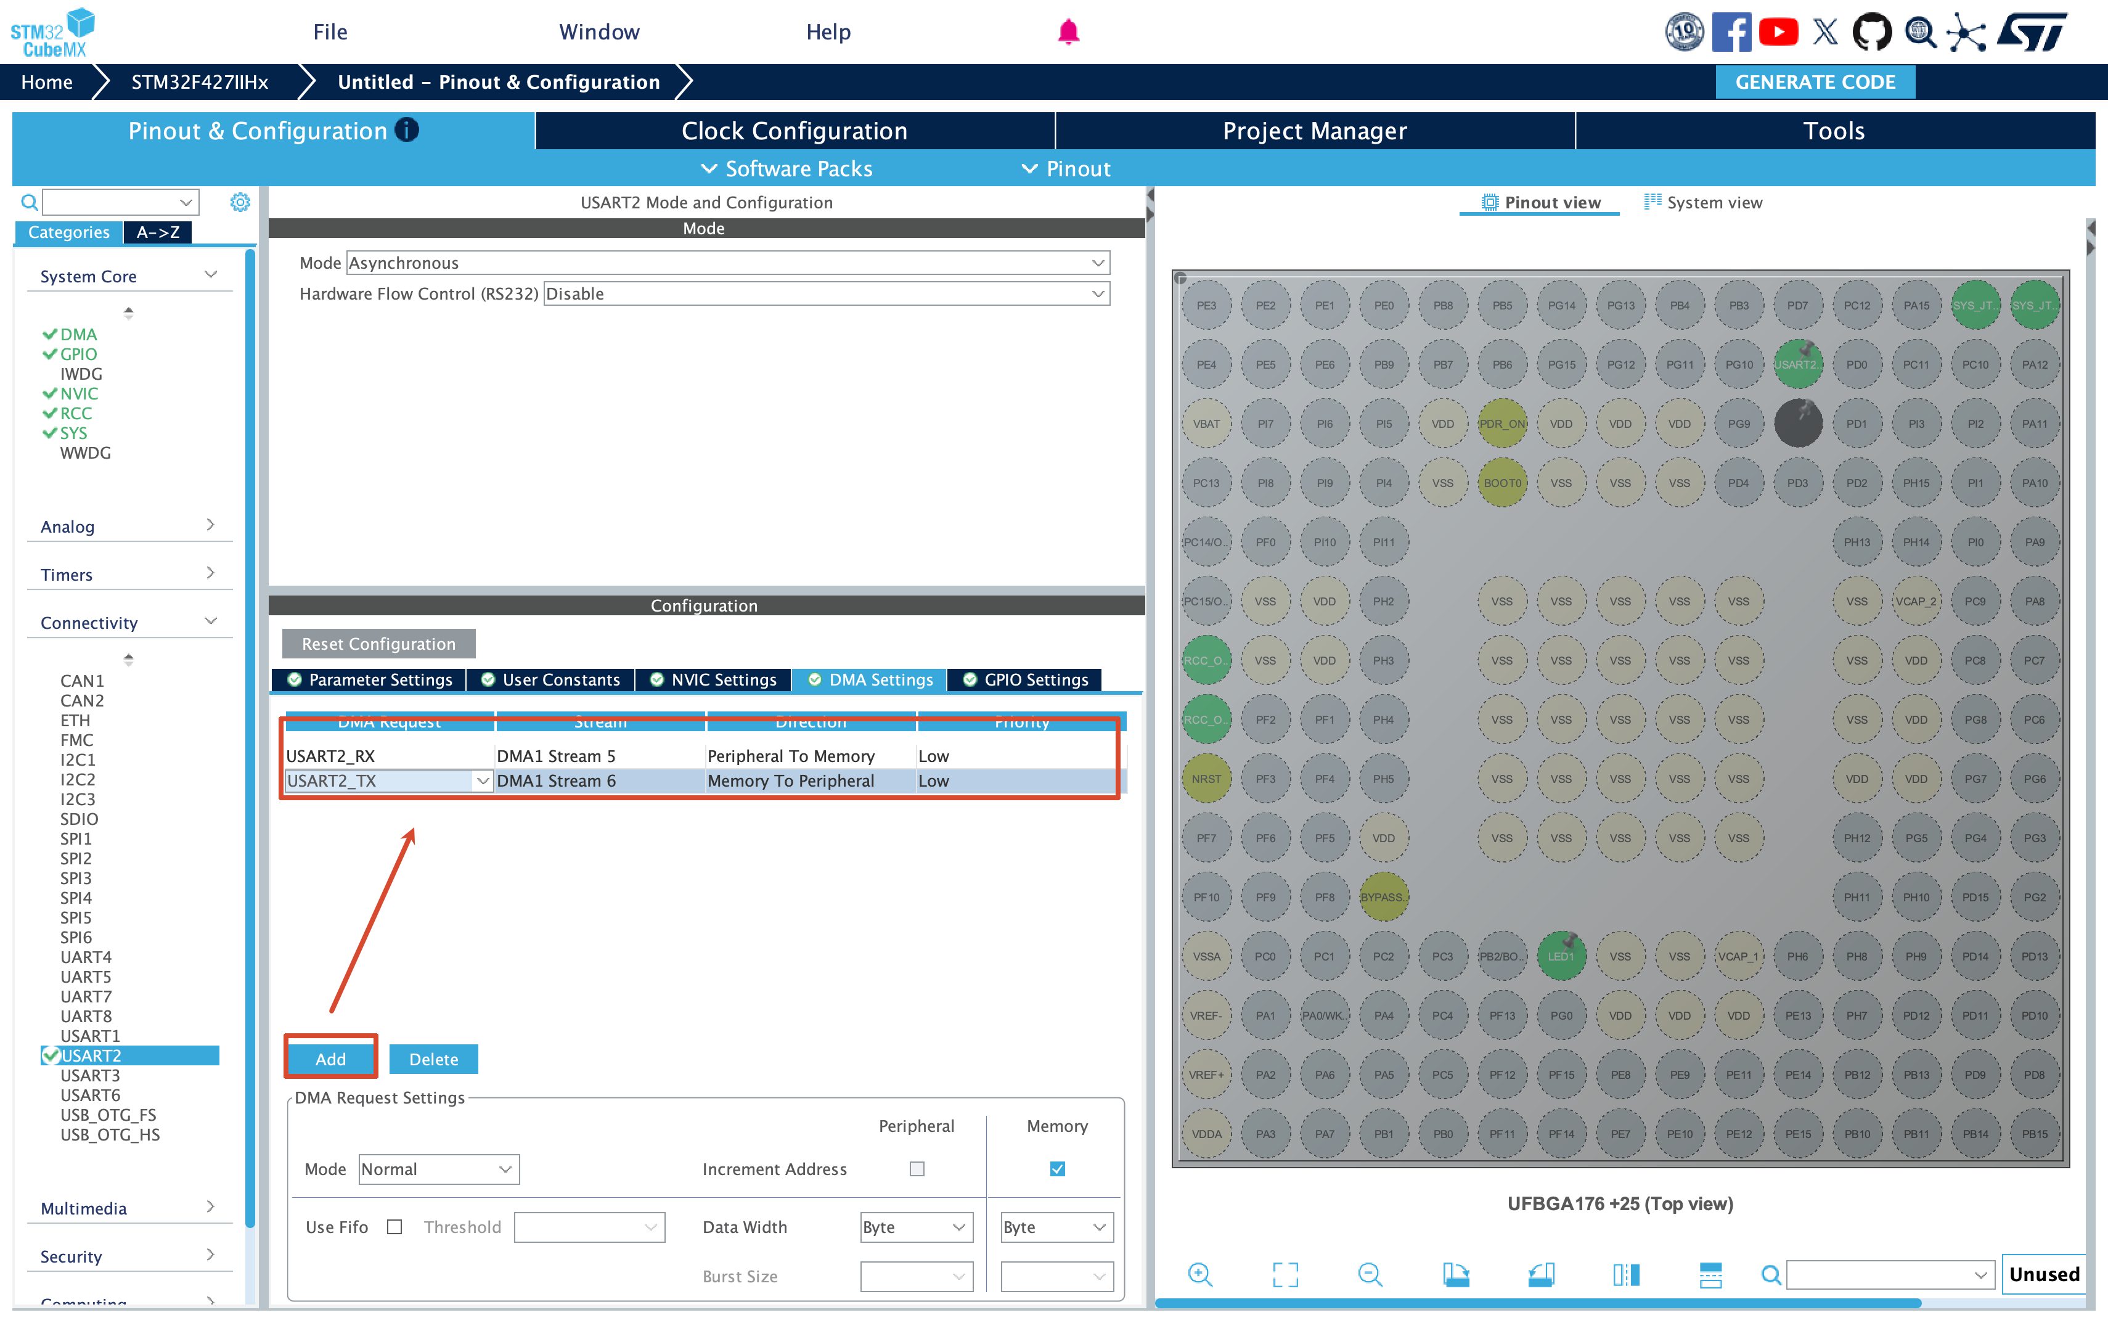Open the Window menu

pyautogui.click(x=599, y=33)
